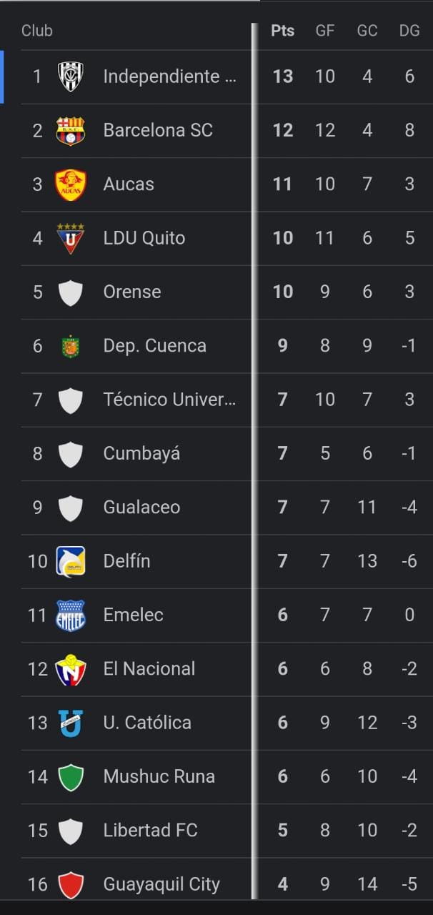Select the Independiente del Valle club crest

tap(70, 76)
